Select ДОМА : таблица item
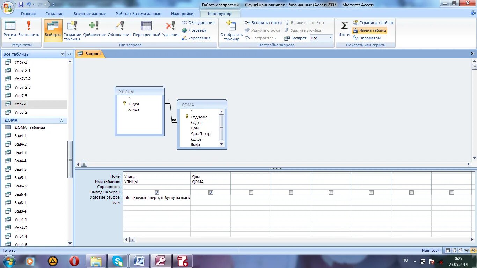477x268 pixels. tap(34, 127)
